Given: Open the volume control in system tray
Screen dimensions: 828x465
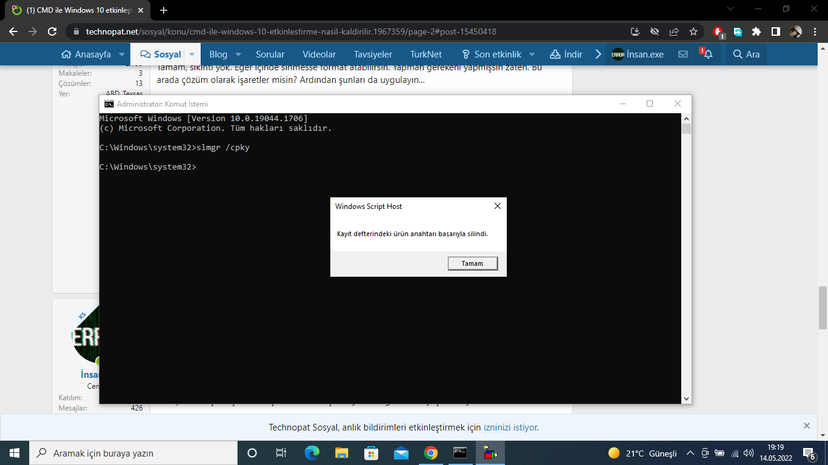Looking at the screenshot, I should point(748,453).
